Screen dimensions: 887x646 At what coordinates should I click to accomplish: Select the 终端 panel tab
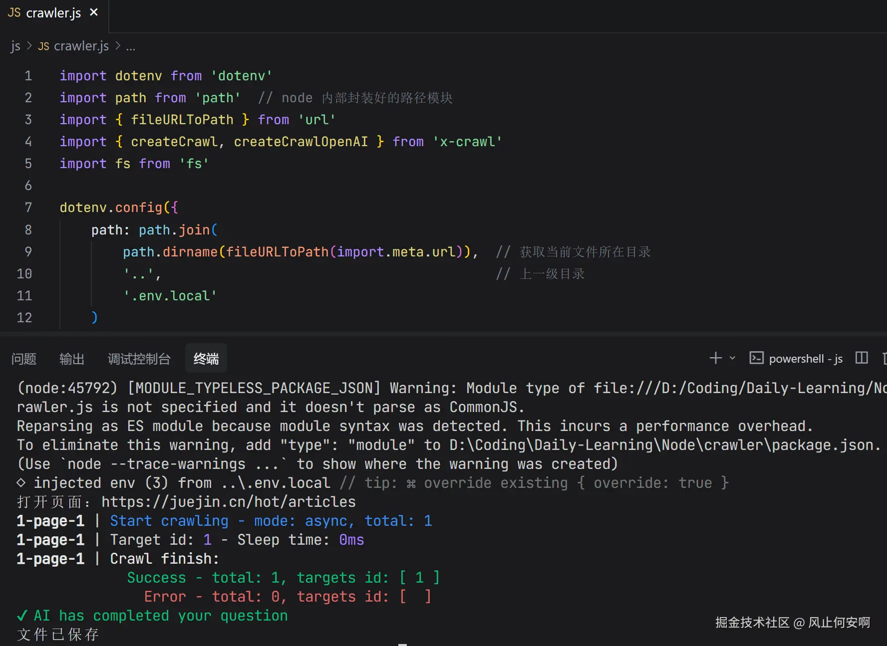pyautogui.click(x=206, y=359)
